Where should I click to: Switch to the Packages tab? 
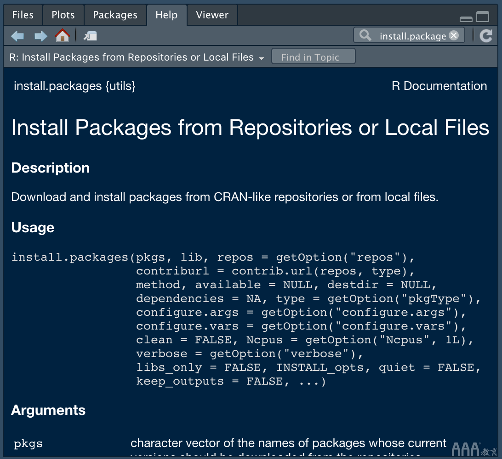coord(115,15)
